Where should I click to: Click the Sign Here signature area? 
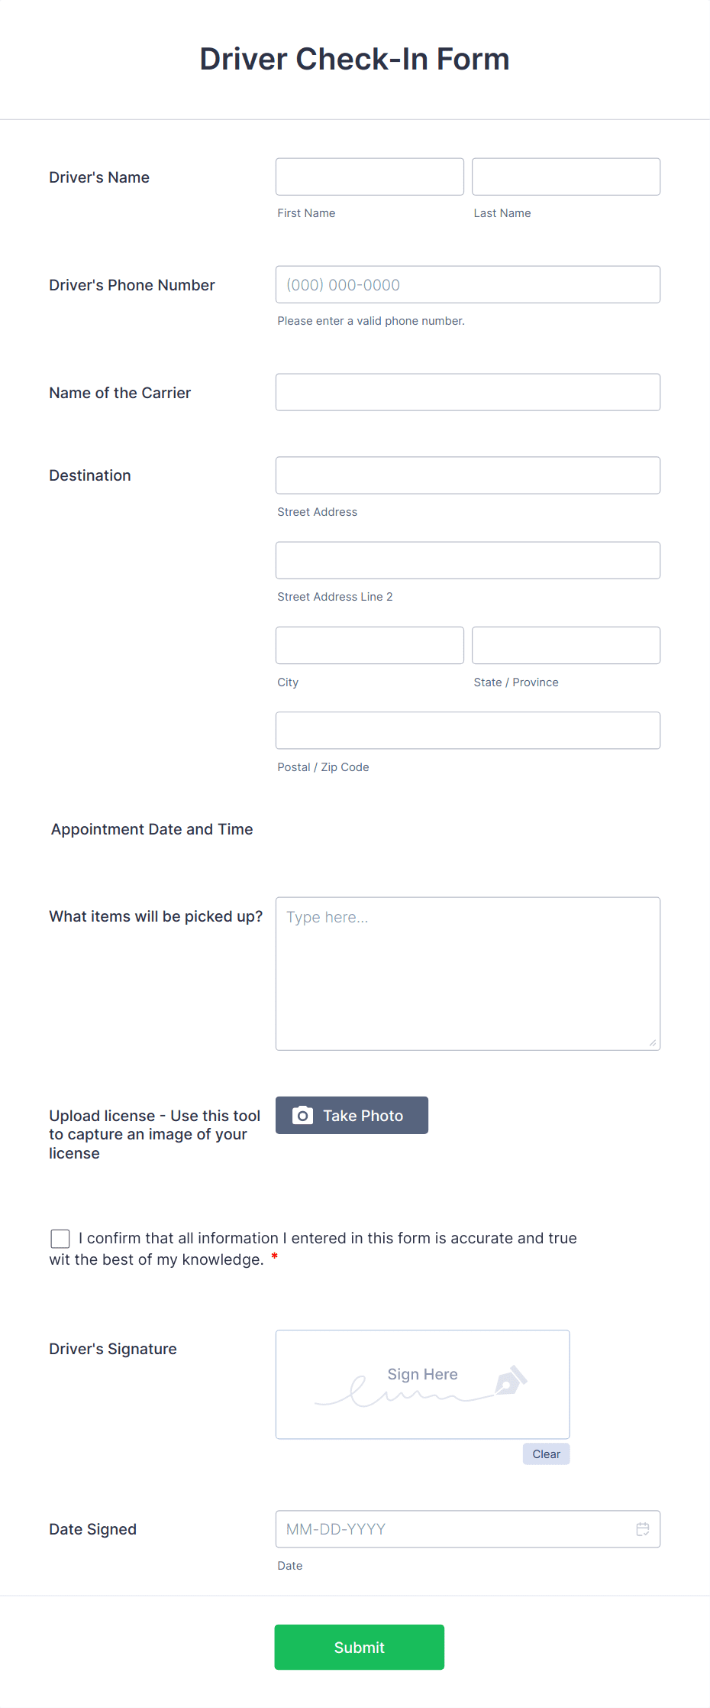(x=422, y=1383)
